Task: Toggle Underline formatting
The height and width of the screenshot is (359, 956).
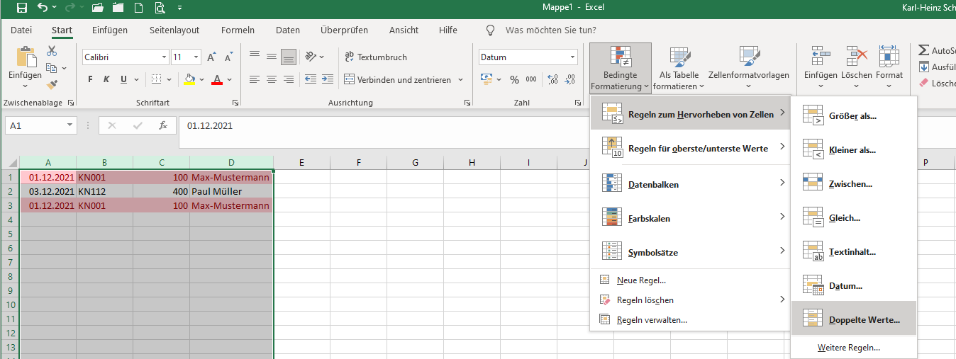Action: tap(124, 79)
